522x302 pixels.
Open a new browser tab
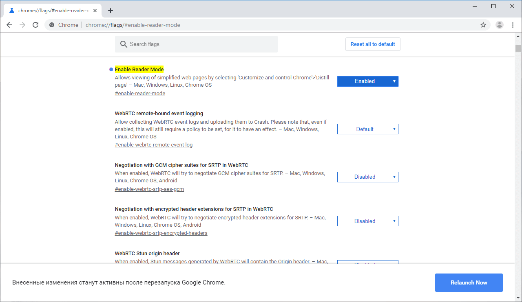coord(110,10)
